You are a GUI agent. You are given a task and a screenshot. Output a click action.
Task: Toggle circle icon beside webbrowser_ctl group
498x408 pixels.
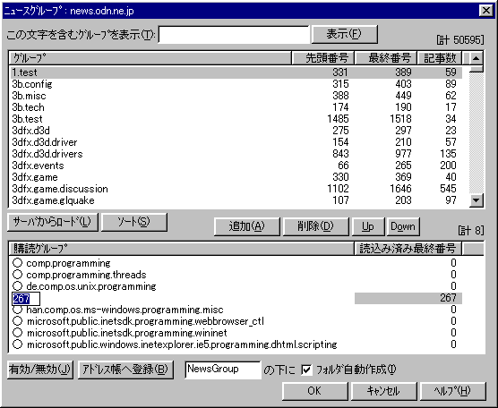pyautogui.click(x=18, y=320)
